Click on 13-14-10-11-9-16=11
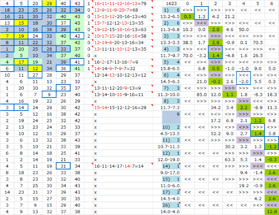 tap(123, 95)
